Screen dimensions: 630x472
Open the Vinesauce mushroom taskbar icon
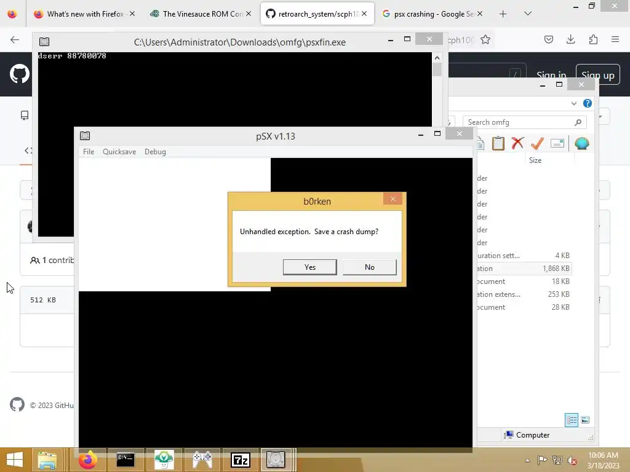pyautogui.click(x=164, y=460)
